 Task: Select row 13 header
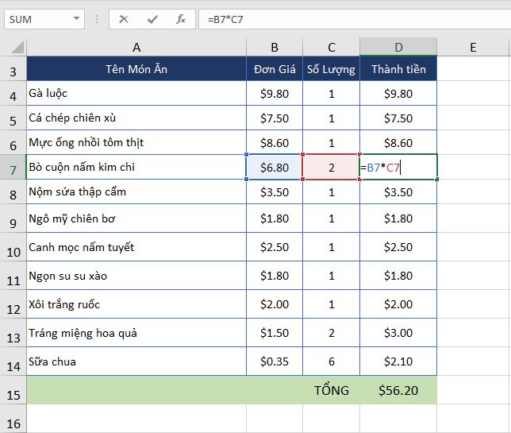pyautogui.click(x=13, y=333)
